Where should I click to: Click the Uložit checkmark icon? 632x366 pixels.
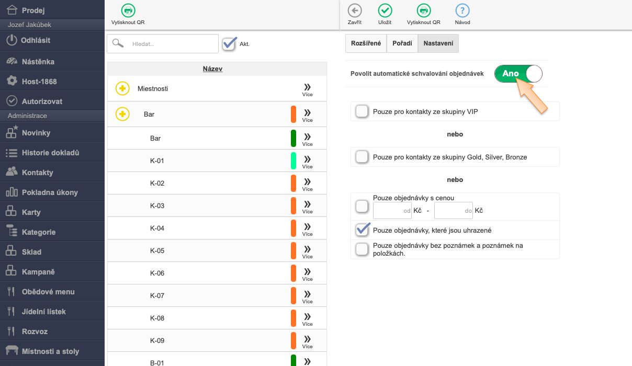coord(385,10)
